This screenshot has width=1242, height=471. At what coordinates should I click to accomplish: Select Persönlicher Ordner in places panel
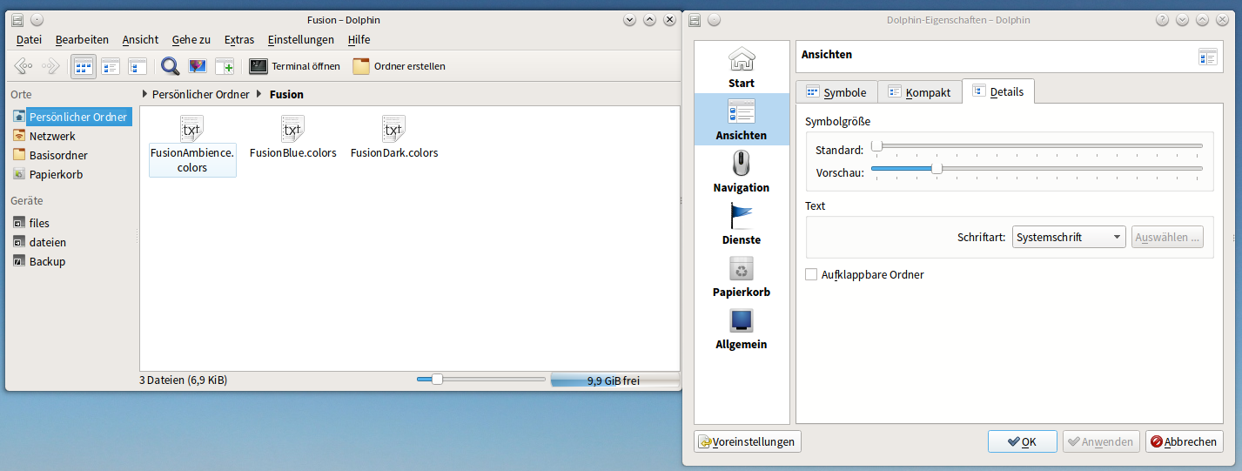70,117
